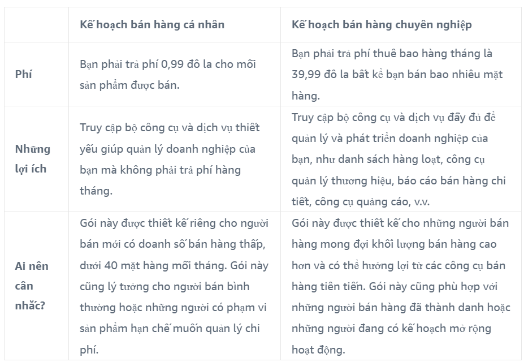Viewport: 524px width, 362px height.
Task: Click the "Kế hoạch bán hàng cá nhân" column header
Action: click(152, 25)
